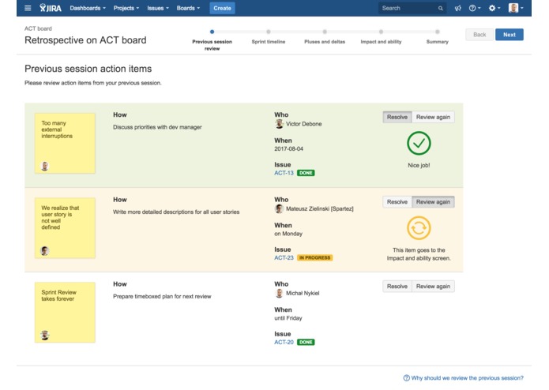Screen dimensions: 549x390
Task: Click avatar on 'Too many external interruptions' note
Action: pyautogui.click(x=45, y=166)
